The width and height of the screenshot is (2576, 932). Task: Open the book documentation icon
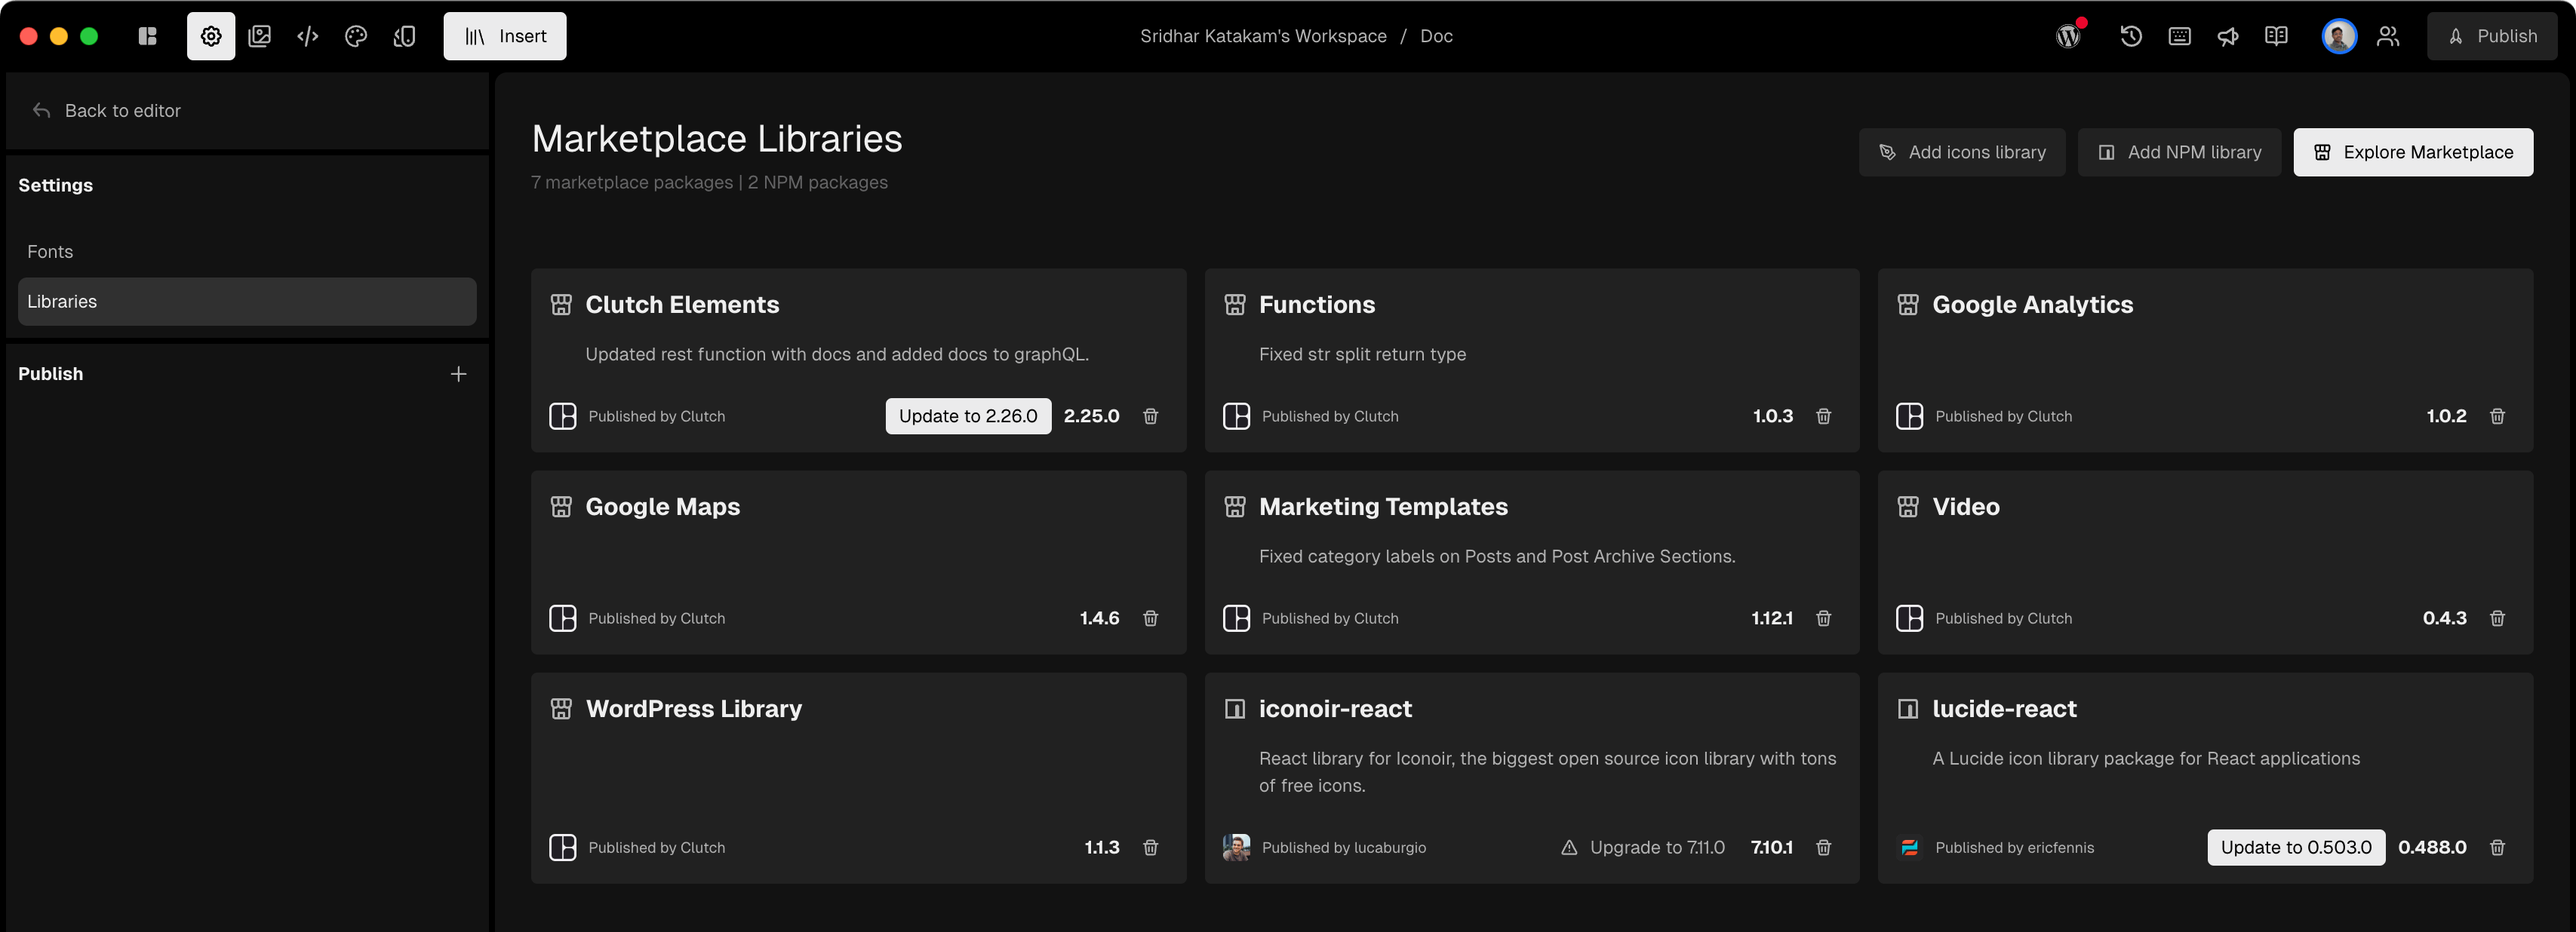(2276, 36)
